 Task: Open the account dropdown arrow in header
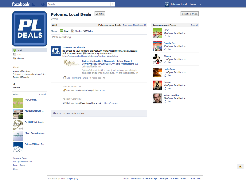tap(200, 5)
